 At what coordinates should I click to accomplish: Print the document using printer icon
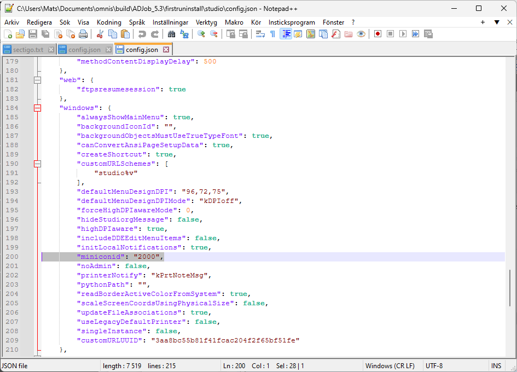coord(83,34)
